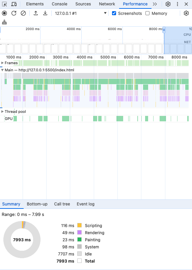The image size is (192, 270).
Task: Show more tabs with double chevron
Action: coord(155,4)
